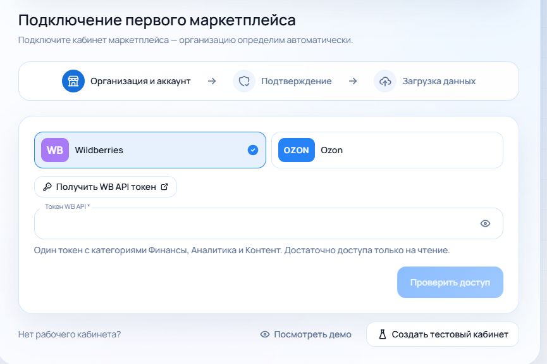Viewport: 547px width, 364px height.
Task: Toggle token visibility with the eye icon
Action: [x=485, y=223]
